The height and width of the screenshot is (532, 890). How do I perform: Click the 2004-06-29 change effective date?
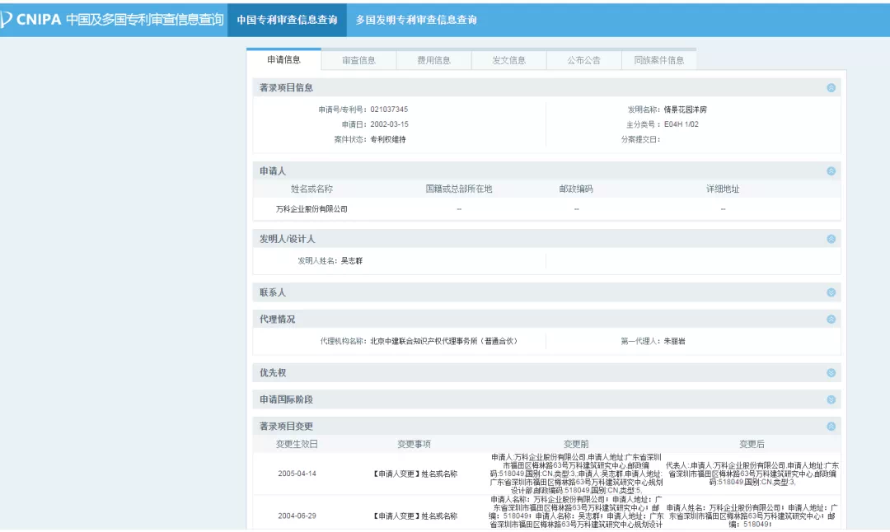[297, 516]
